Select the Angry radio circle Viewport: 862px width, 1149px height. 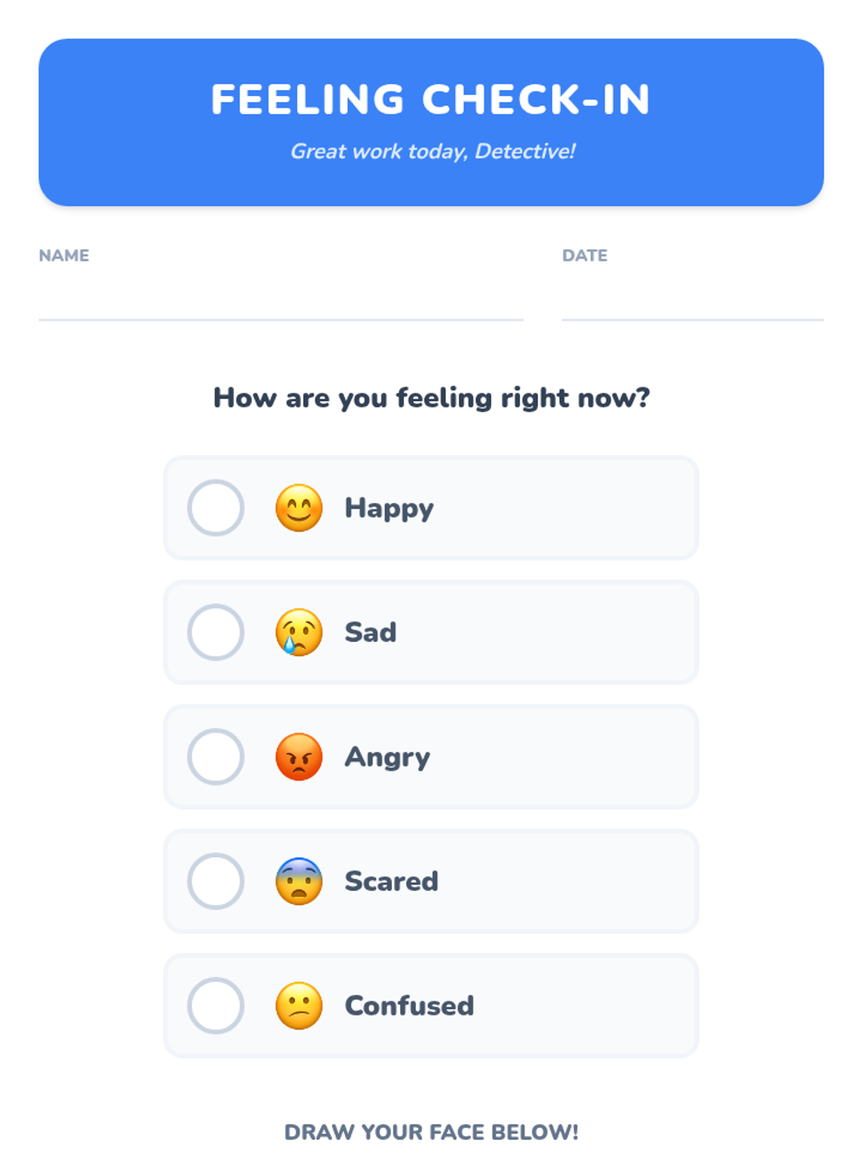[215, 756]
